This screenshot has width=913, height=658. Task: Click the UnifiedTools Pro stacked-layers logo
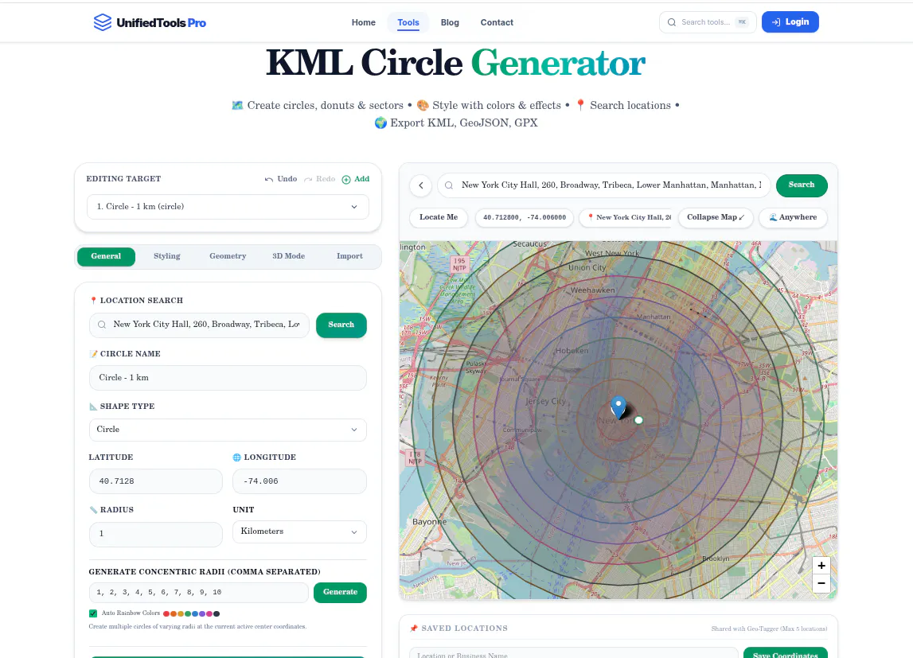pyautogui.click(x=103, y=22)
